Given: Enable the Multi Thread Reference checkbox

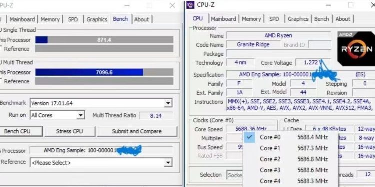Looking at the screenshot, I should coord(0,81).
